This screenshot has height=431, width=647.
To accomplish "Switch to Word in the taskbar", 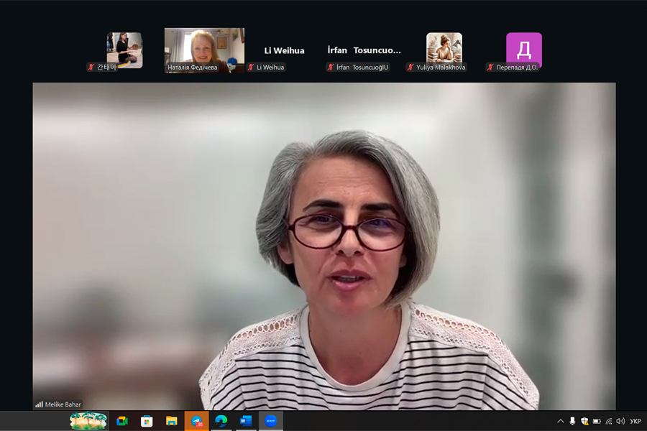I will tap(246, 421).
